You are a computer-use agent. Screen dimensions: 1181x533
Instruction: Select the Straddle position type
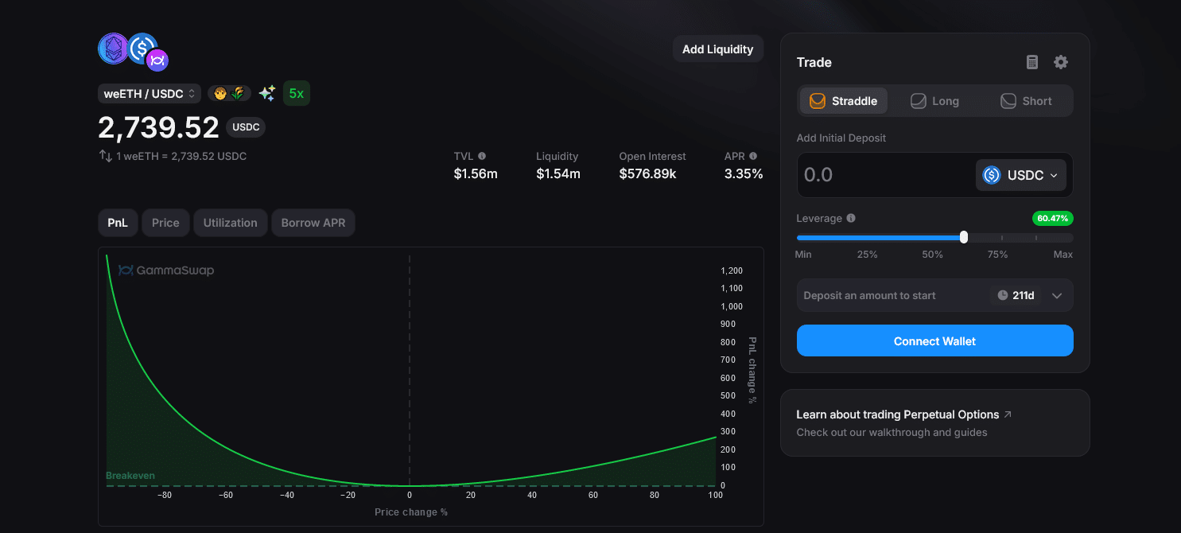tap(843, 101)
